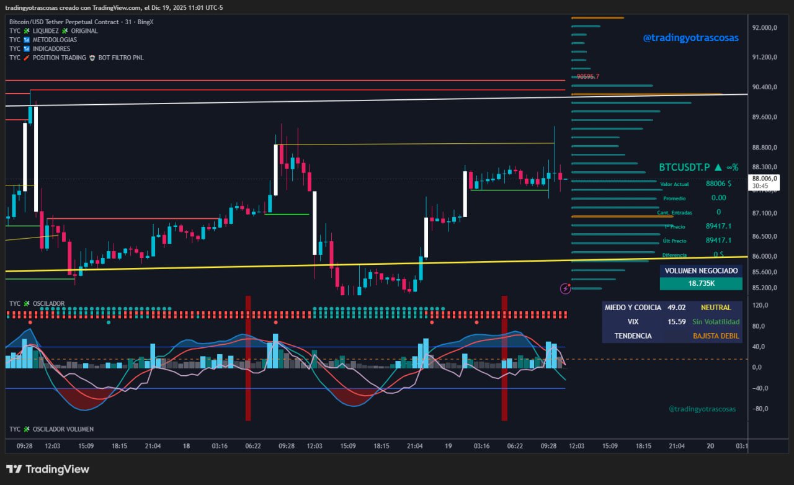This screenshot has height=485, width=794.
Task: Click 85.200,0 on the price axis
Action: pos(764,288)
